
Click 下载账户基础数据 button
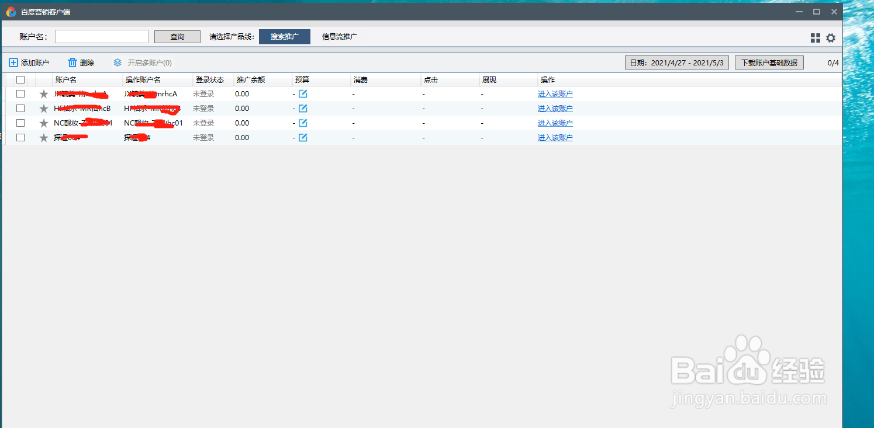pos(769,62)
